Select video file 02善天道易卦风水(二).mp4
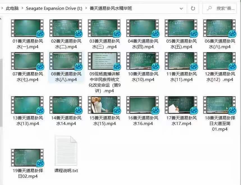This screenshot has width=241, height=185. point(66,29)
